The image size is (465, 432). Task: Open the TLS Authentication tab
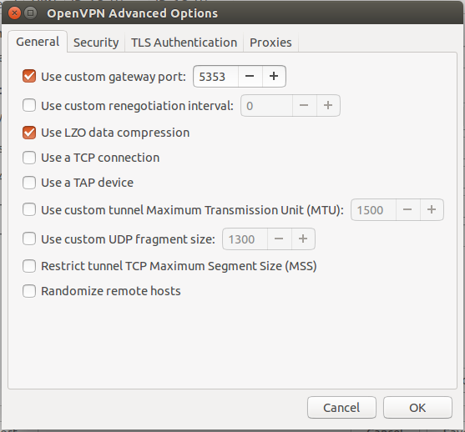click(x=184, y=43)
